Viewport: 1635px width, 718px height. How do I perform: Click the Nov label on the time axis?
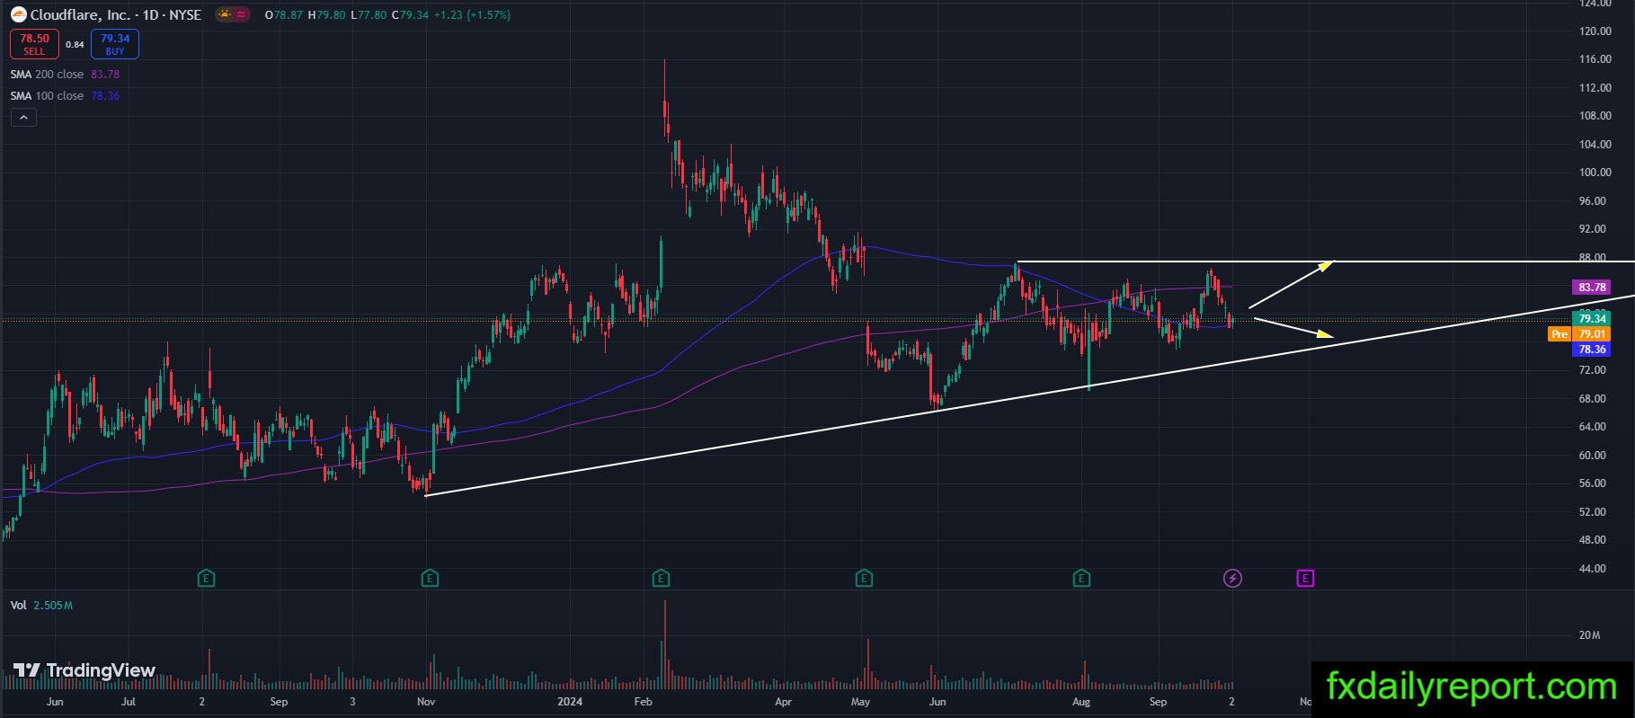pyautogui.click(x=427, y=701)
